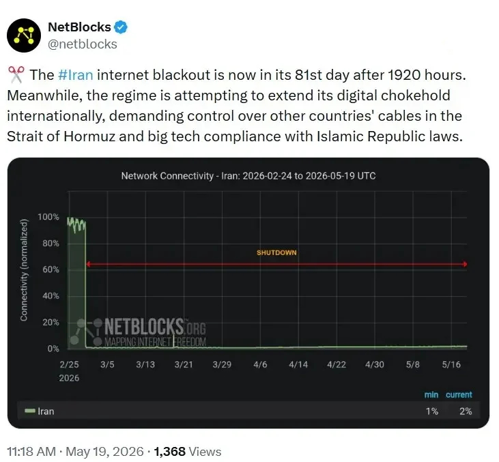Select the Iran series in legend
499x462 pixels.
40,411
